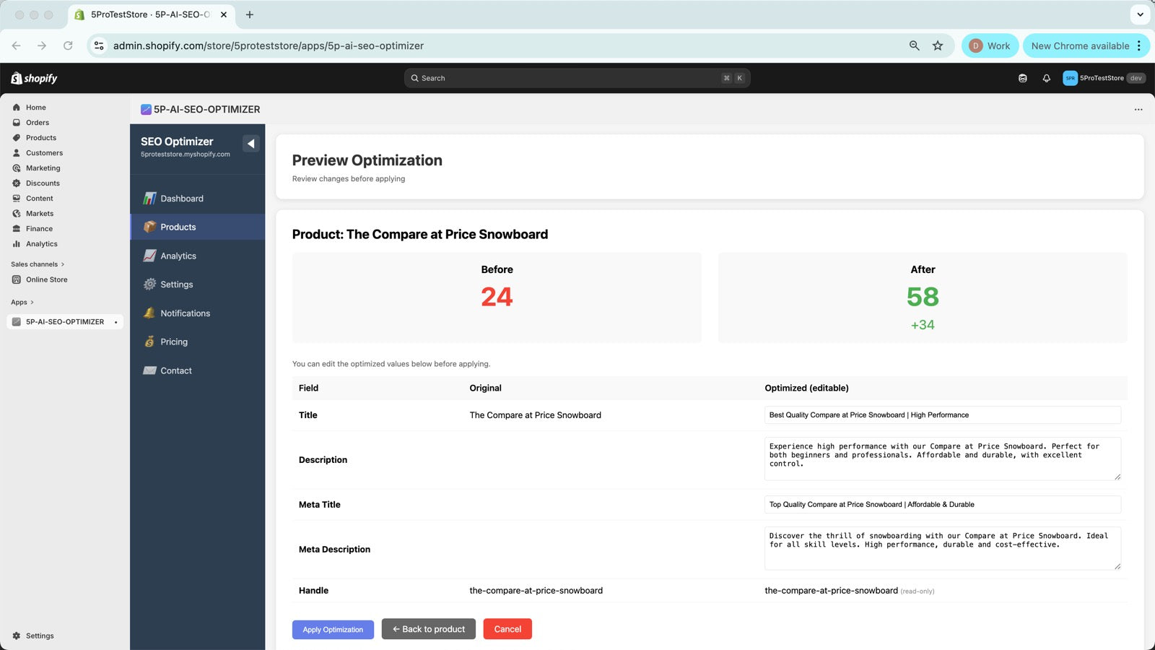This screenshot has width=1155, height=650.
Task: Expand Sales channels list
Action: [38, 264]
